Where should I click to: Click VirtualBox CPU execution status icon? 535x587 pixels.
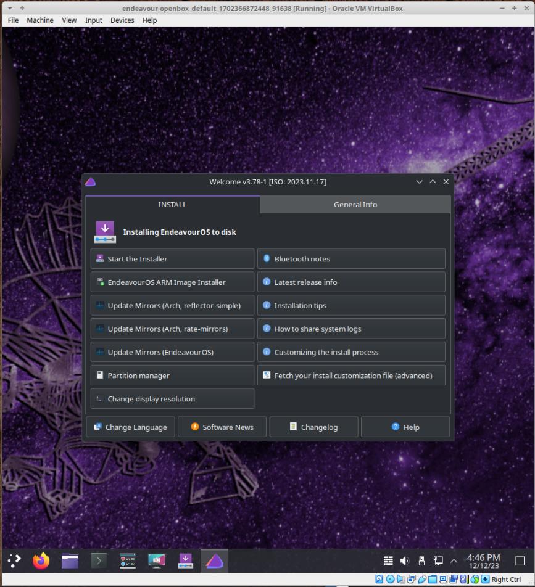(465, 579)
